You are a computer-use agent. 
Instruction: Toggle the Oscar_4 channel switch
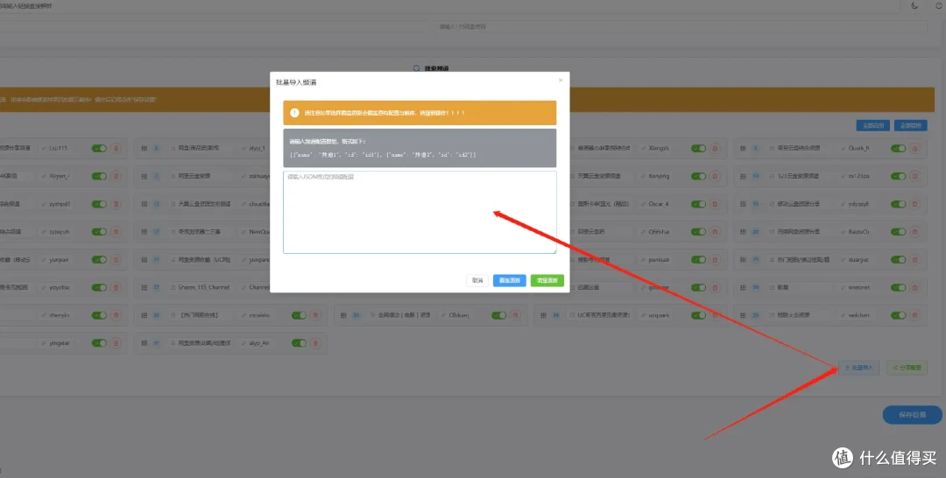tap(698, 204)
